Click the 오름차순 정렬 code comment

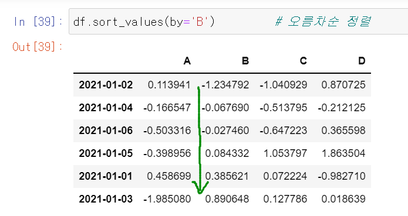323,22
